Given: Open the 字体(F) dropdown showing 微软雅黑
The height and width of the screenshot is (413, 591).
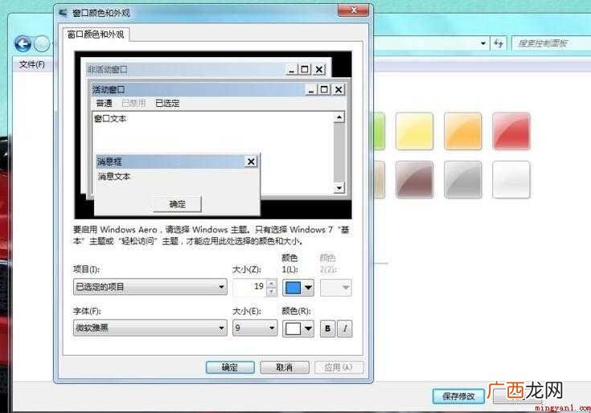Looking at the screenshot, I should (x=150, y=328).
